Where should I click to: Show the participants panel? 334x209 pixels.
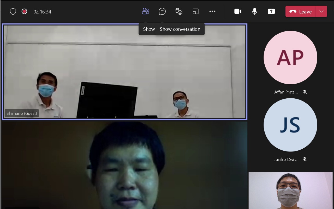145,11
